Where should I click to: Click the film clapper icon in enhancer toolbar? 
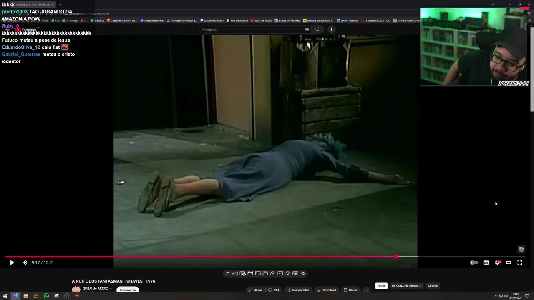pos(250,274)
